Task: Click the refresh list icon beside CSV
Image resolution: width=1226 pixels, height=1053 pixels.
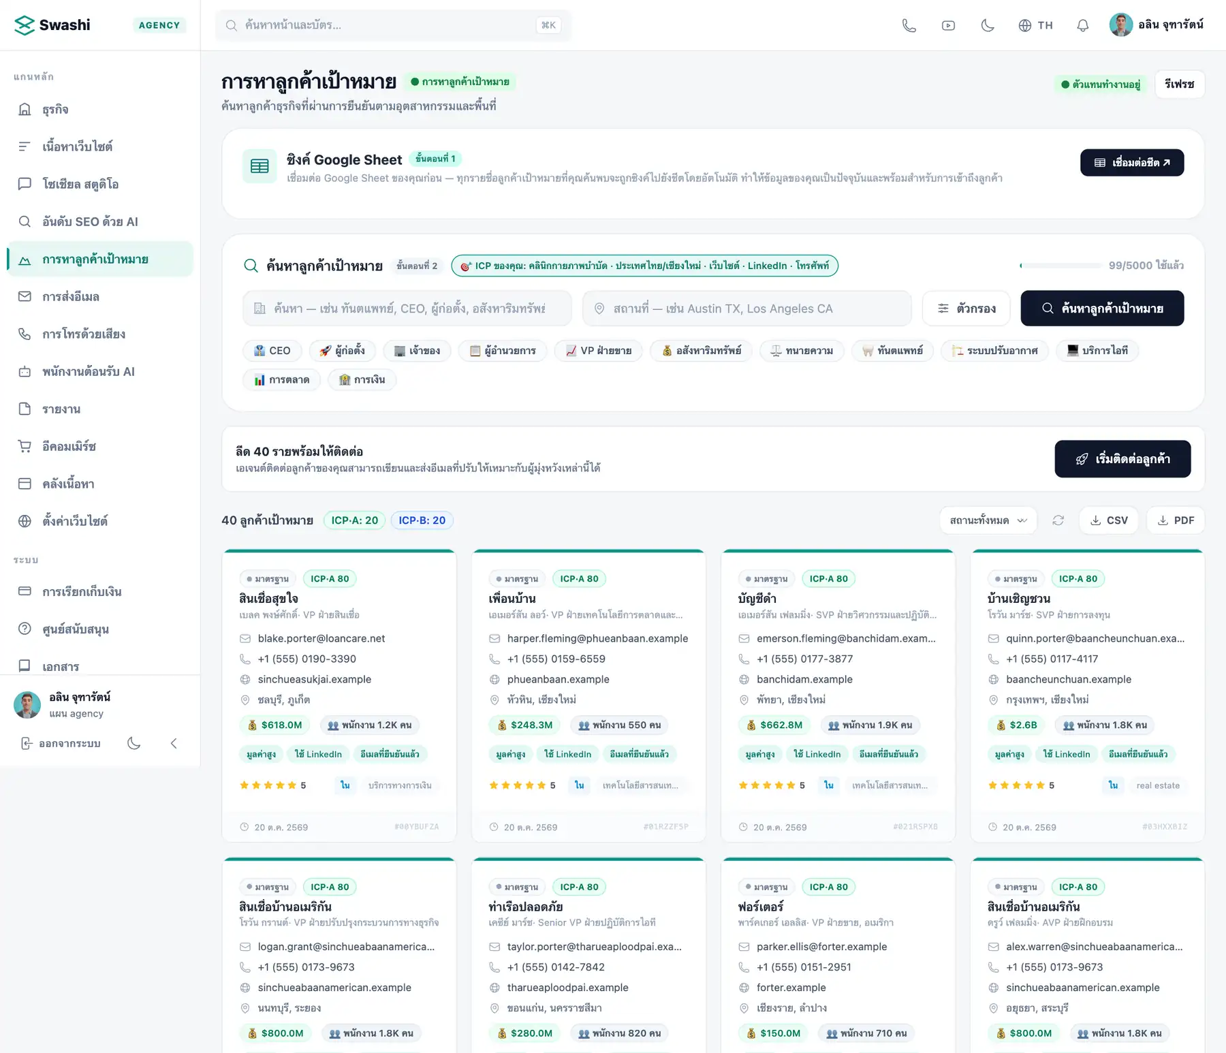Action: tap(1058, 520)
